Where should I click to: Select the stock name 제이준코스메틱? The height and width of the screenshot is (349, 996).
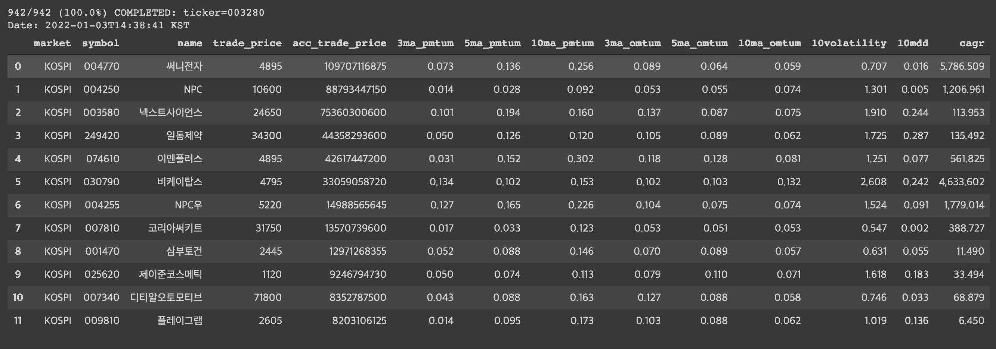pyautogui.click(x=171, y=274)
